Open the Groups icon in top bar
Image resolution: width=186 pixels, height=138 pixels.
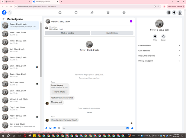click(124, 13)
